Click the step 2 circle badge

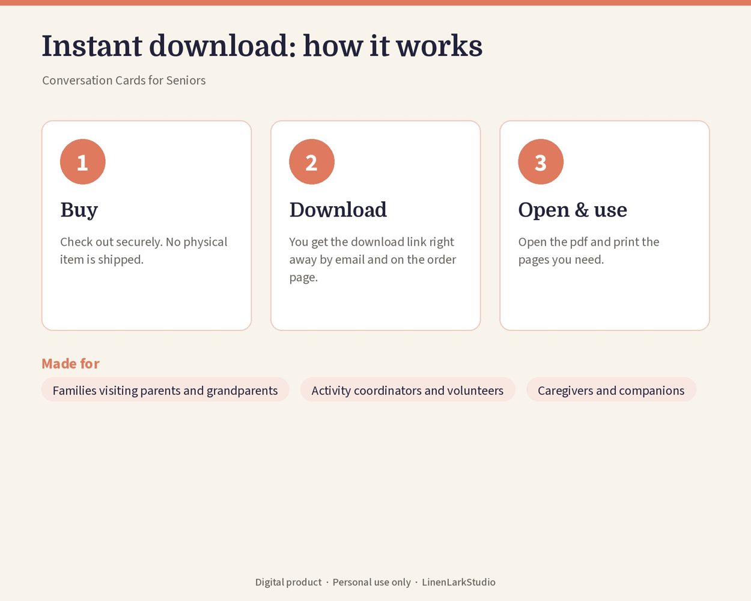coord(312,162)
